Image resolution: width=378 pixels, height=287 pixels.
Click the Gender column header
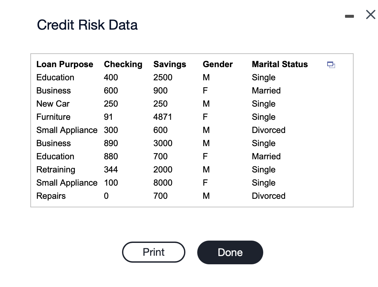218,64
